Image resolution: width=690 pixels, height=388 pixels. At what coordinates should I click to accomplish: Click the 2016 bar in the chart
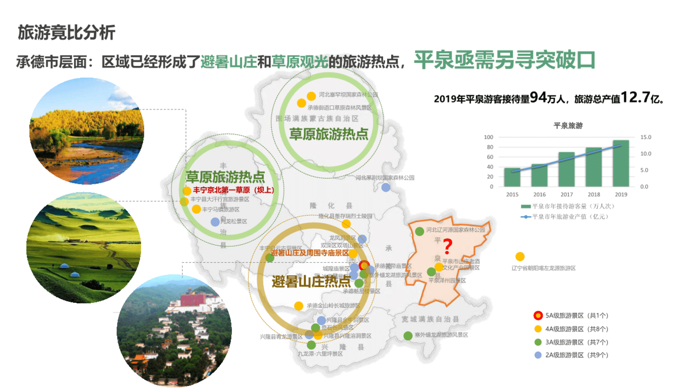tap(539, 175)
